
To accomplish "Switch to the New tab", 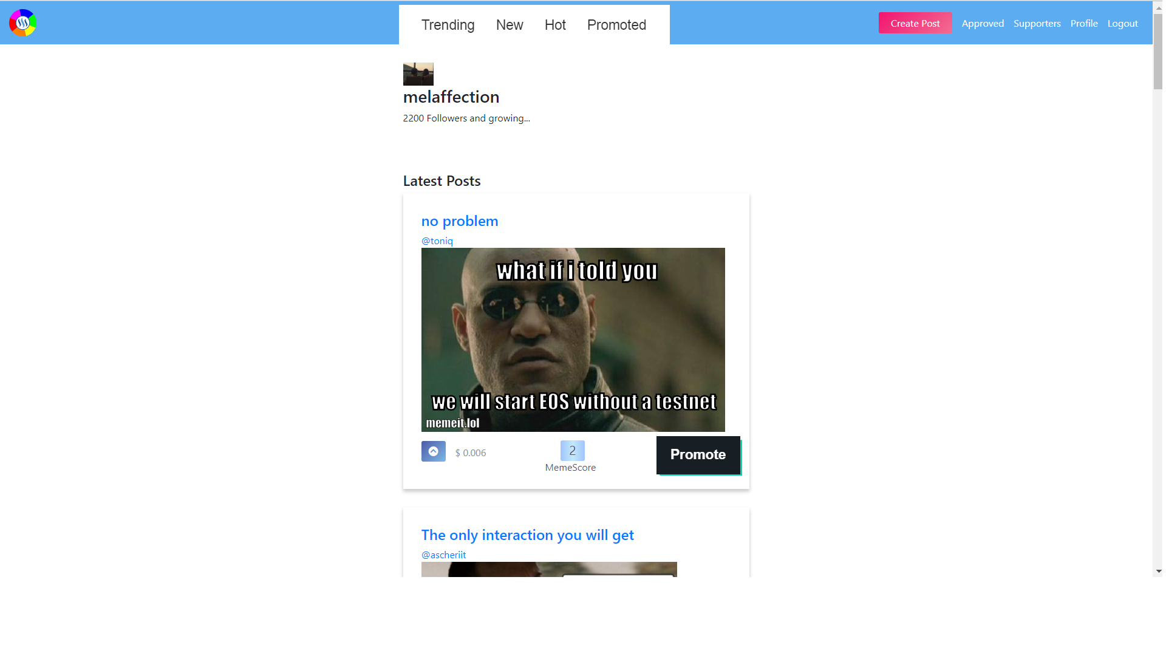I will (509, 25).
